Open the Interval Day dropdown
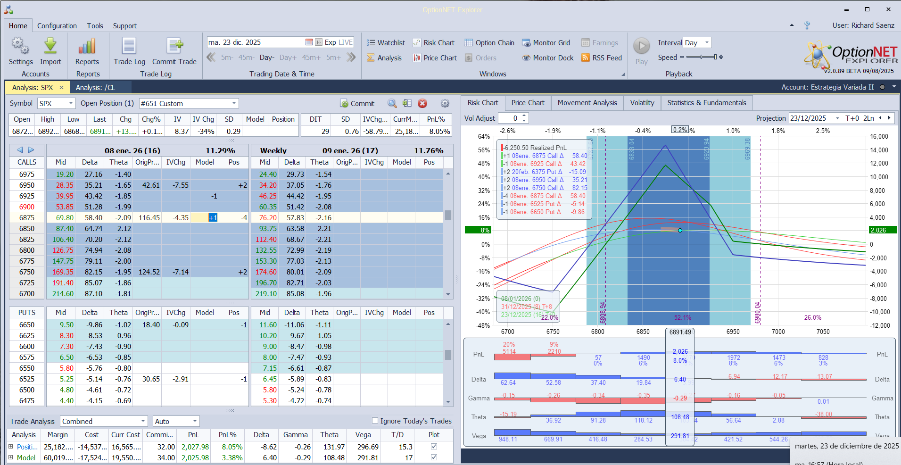The image size is (901, 465). point(707,42)
